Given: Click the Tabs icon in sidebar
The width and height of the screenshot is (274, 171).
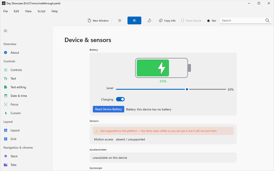Looking at the screenshot, I should (5, 165).
